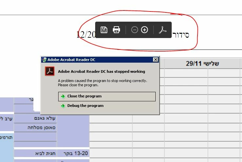The width and height of the screenshot is (242, 162).
Task: Click the Adobe Acrobat Reader DC title bar
Action: coord(100,60)
